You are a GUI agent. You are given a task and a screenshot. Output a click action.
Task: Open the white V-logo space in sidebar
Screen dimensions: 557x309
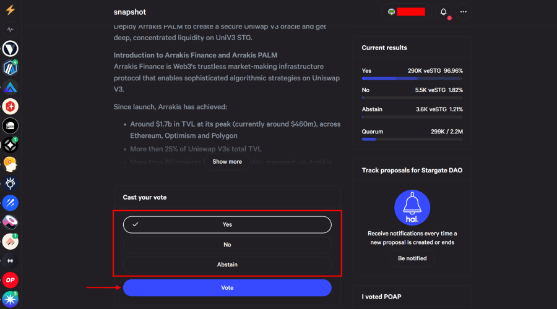point(11,49)
